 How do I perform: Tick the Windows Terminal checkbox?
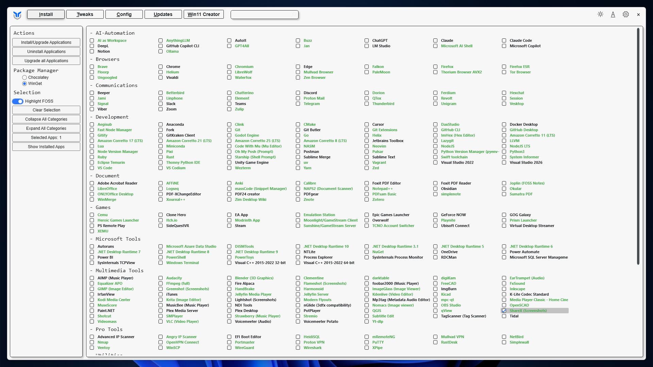click(x=161, y=263)
